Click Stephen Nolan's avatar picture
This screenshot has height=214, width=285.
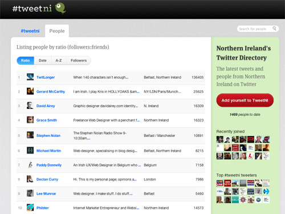(x=30, y=135)
